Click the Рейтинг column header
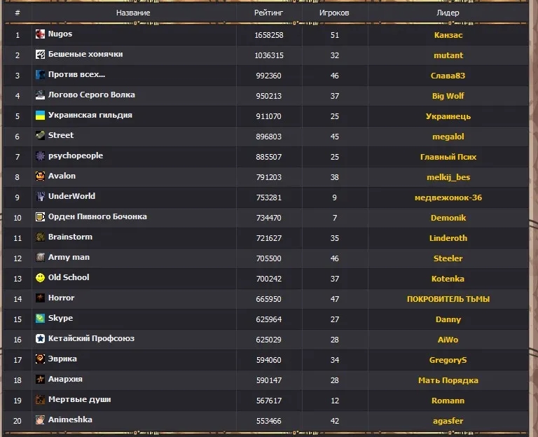Screen dimensions: 538x437 pyautogui.click(x=269, y=13)
